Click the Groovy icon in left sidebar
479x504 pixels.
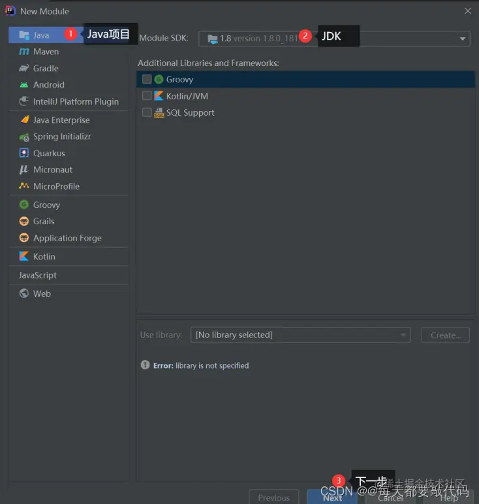pyautogui.click(x=24, y=205)
